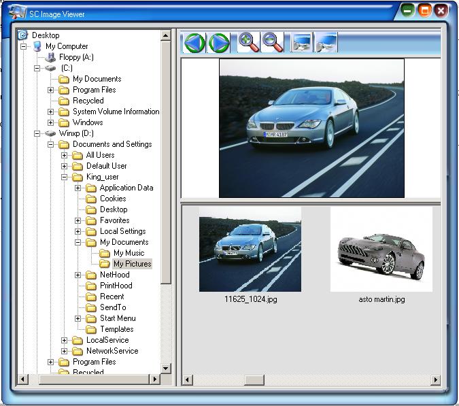
Task: Expand the Application Data folder
Action: 78,188
